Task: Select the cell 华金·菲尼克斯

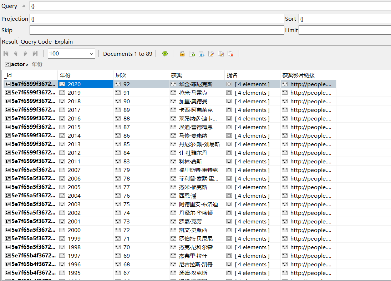Action: coord(197,84)
